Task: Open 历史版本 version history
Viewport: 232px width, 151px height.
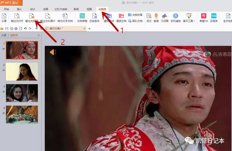Action: point(95,18)
